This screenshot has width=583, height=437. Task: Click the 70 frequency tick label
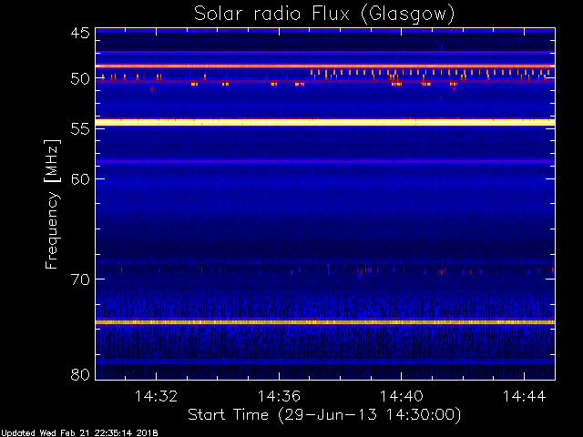pyautogui.click(x=80, y=279)
